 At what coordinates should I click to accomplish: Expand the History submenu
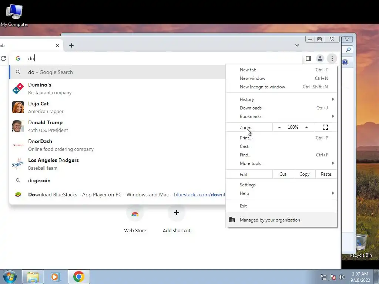[281, 99]
